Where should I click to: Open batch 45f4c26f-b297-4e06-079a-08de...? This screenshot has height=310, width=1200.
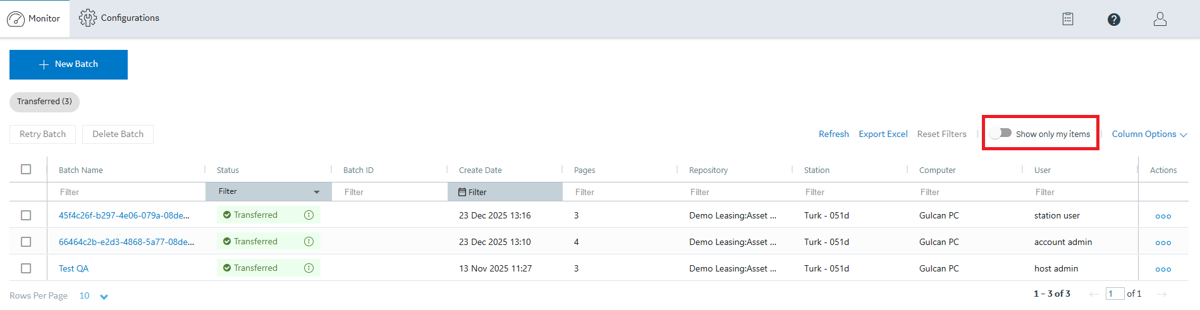click(124, 215)
